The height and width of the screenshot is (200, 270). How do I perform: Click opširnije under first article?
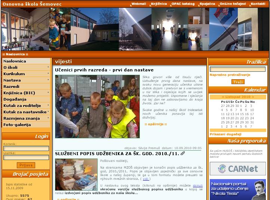click(156, 124)
